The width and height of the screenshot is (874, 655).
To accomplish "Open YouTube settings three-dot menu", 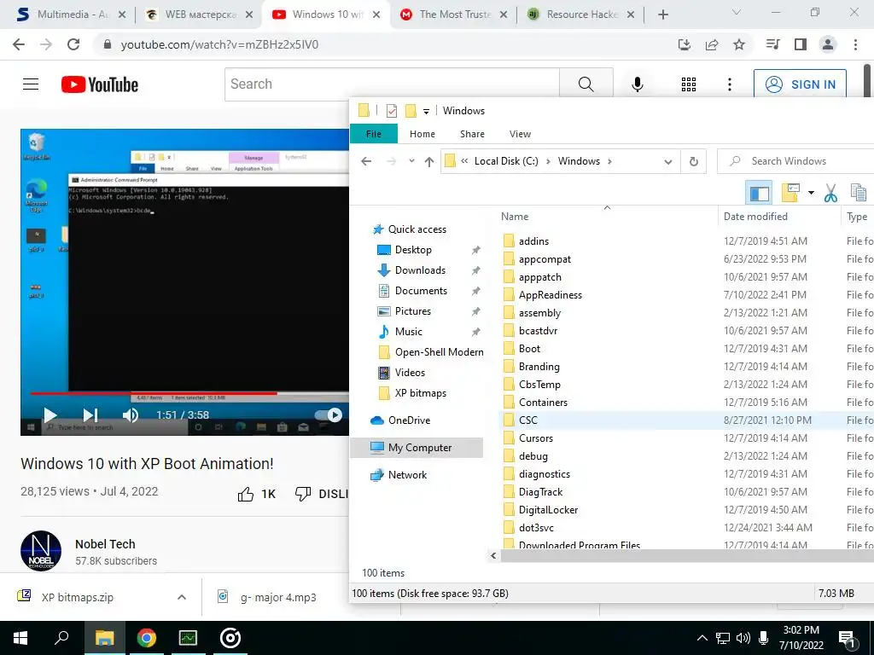I will 729,84.
